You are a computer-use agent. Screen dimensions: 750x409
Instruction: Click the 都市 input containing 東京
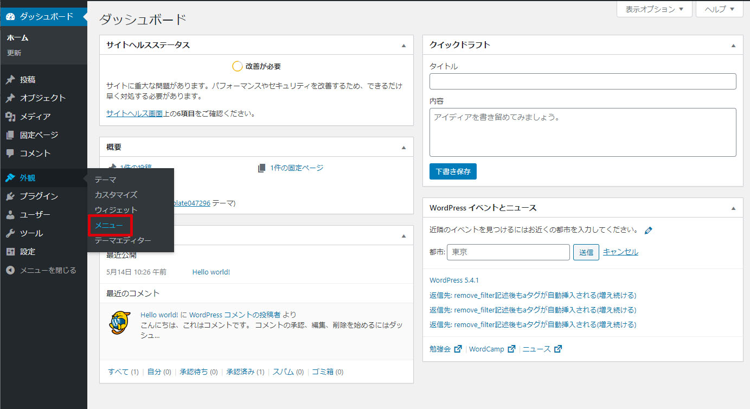pyautogui.click(x=508, y=252)
